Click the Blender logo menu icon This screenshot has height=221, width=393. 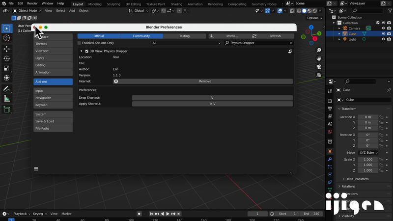(4, 3)
